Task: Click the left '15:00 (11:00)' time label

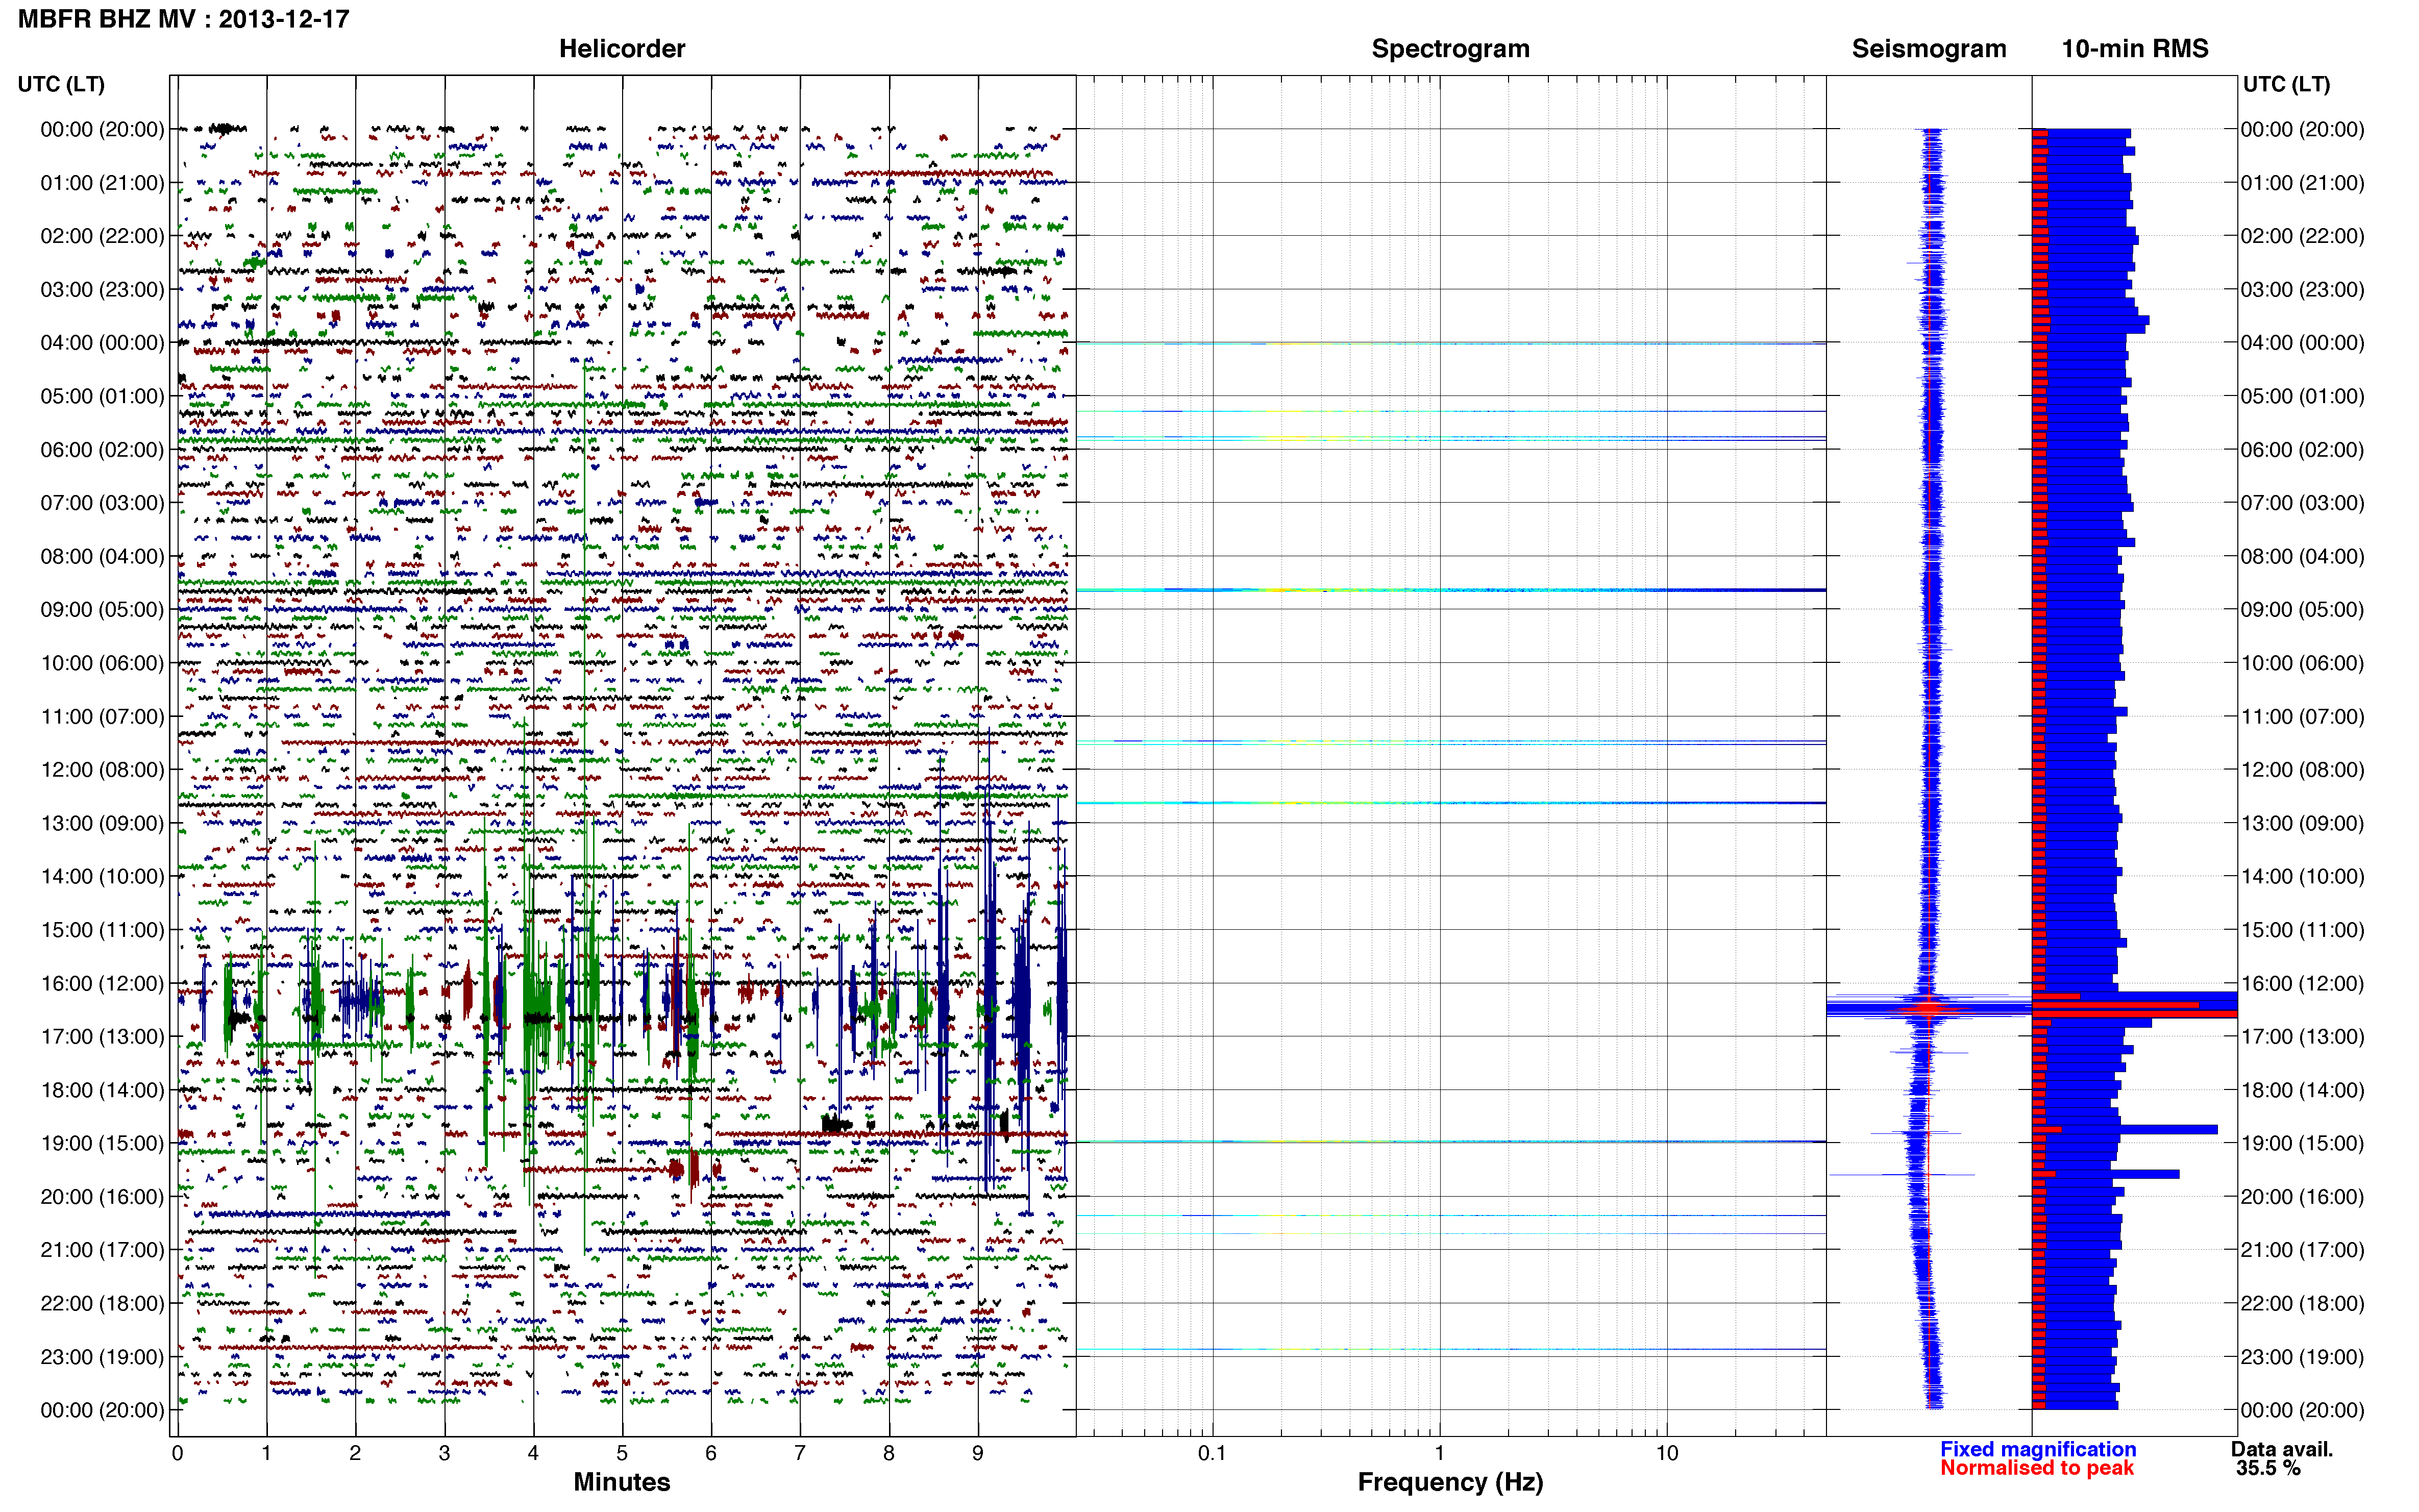Action: pyautogui.click(x=102, y=930)
